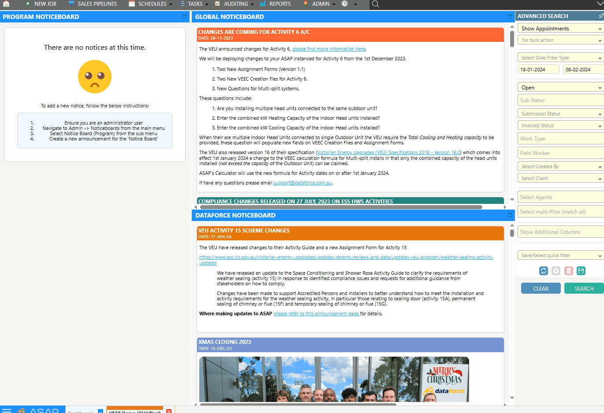Delete quick filter using trash icon
Screen dimensions: 604x413
[568, 271]
